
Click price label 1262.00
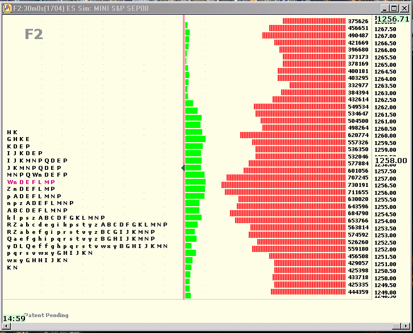[x=385, y=107]
